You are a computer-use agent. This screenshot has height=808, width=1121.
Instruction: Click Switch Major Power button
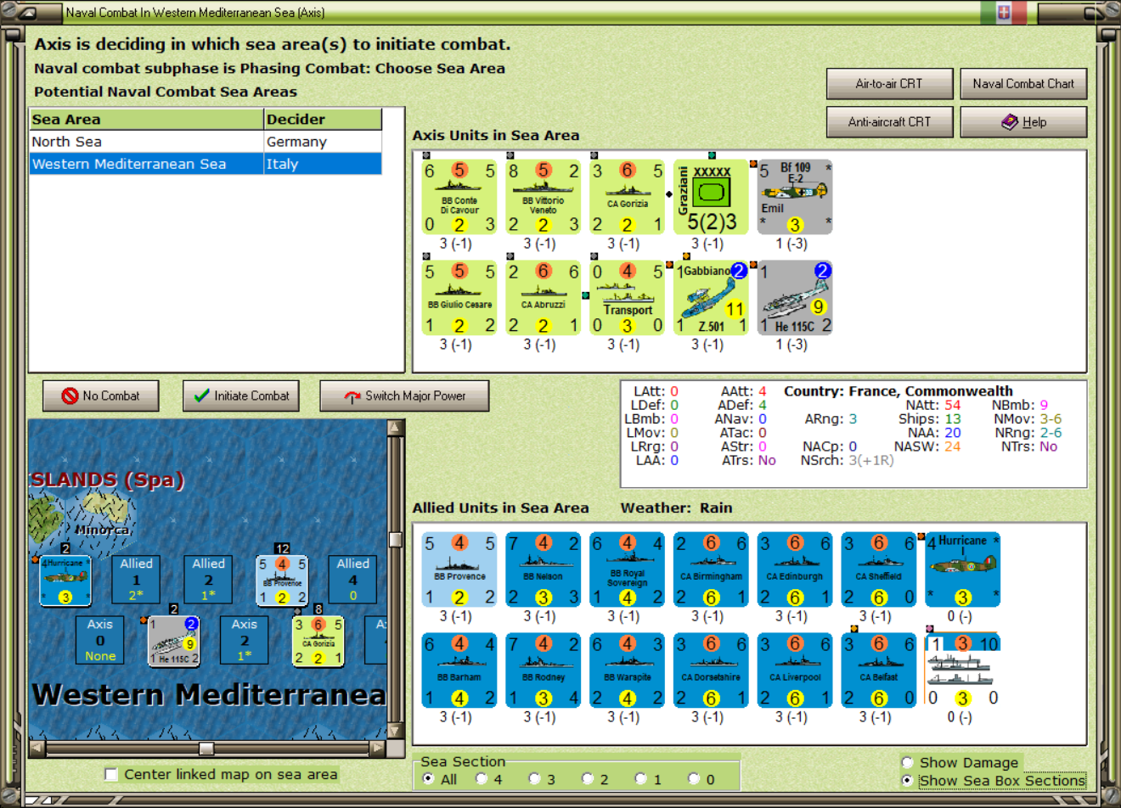coord(404,396)
